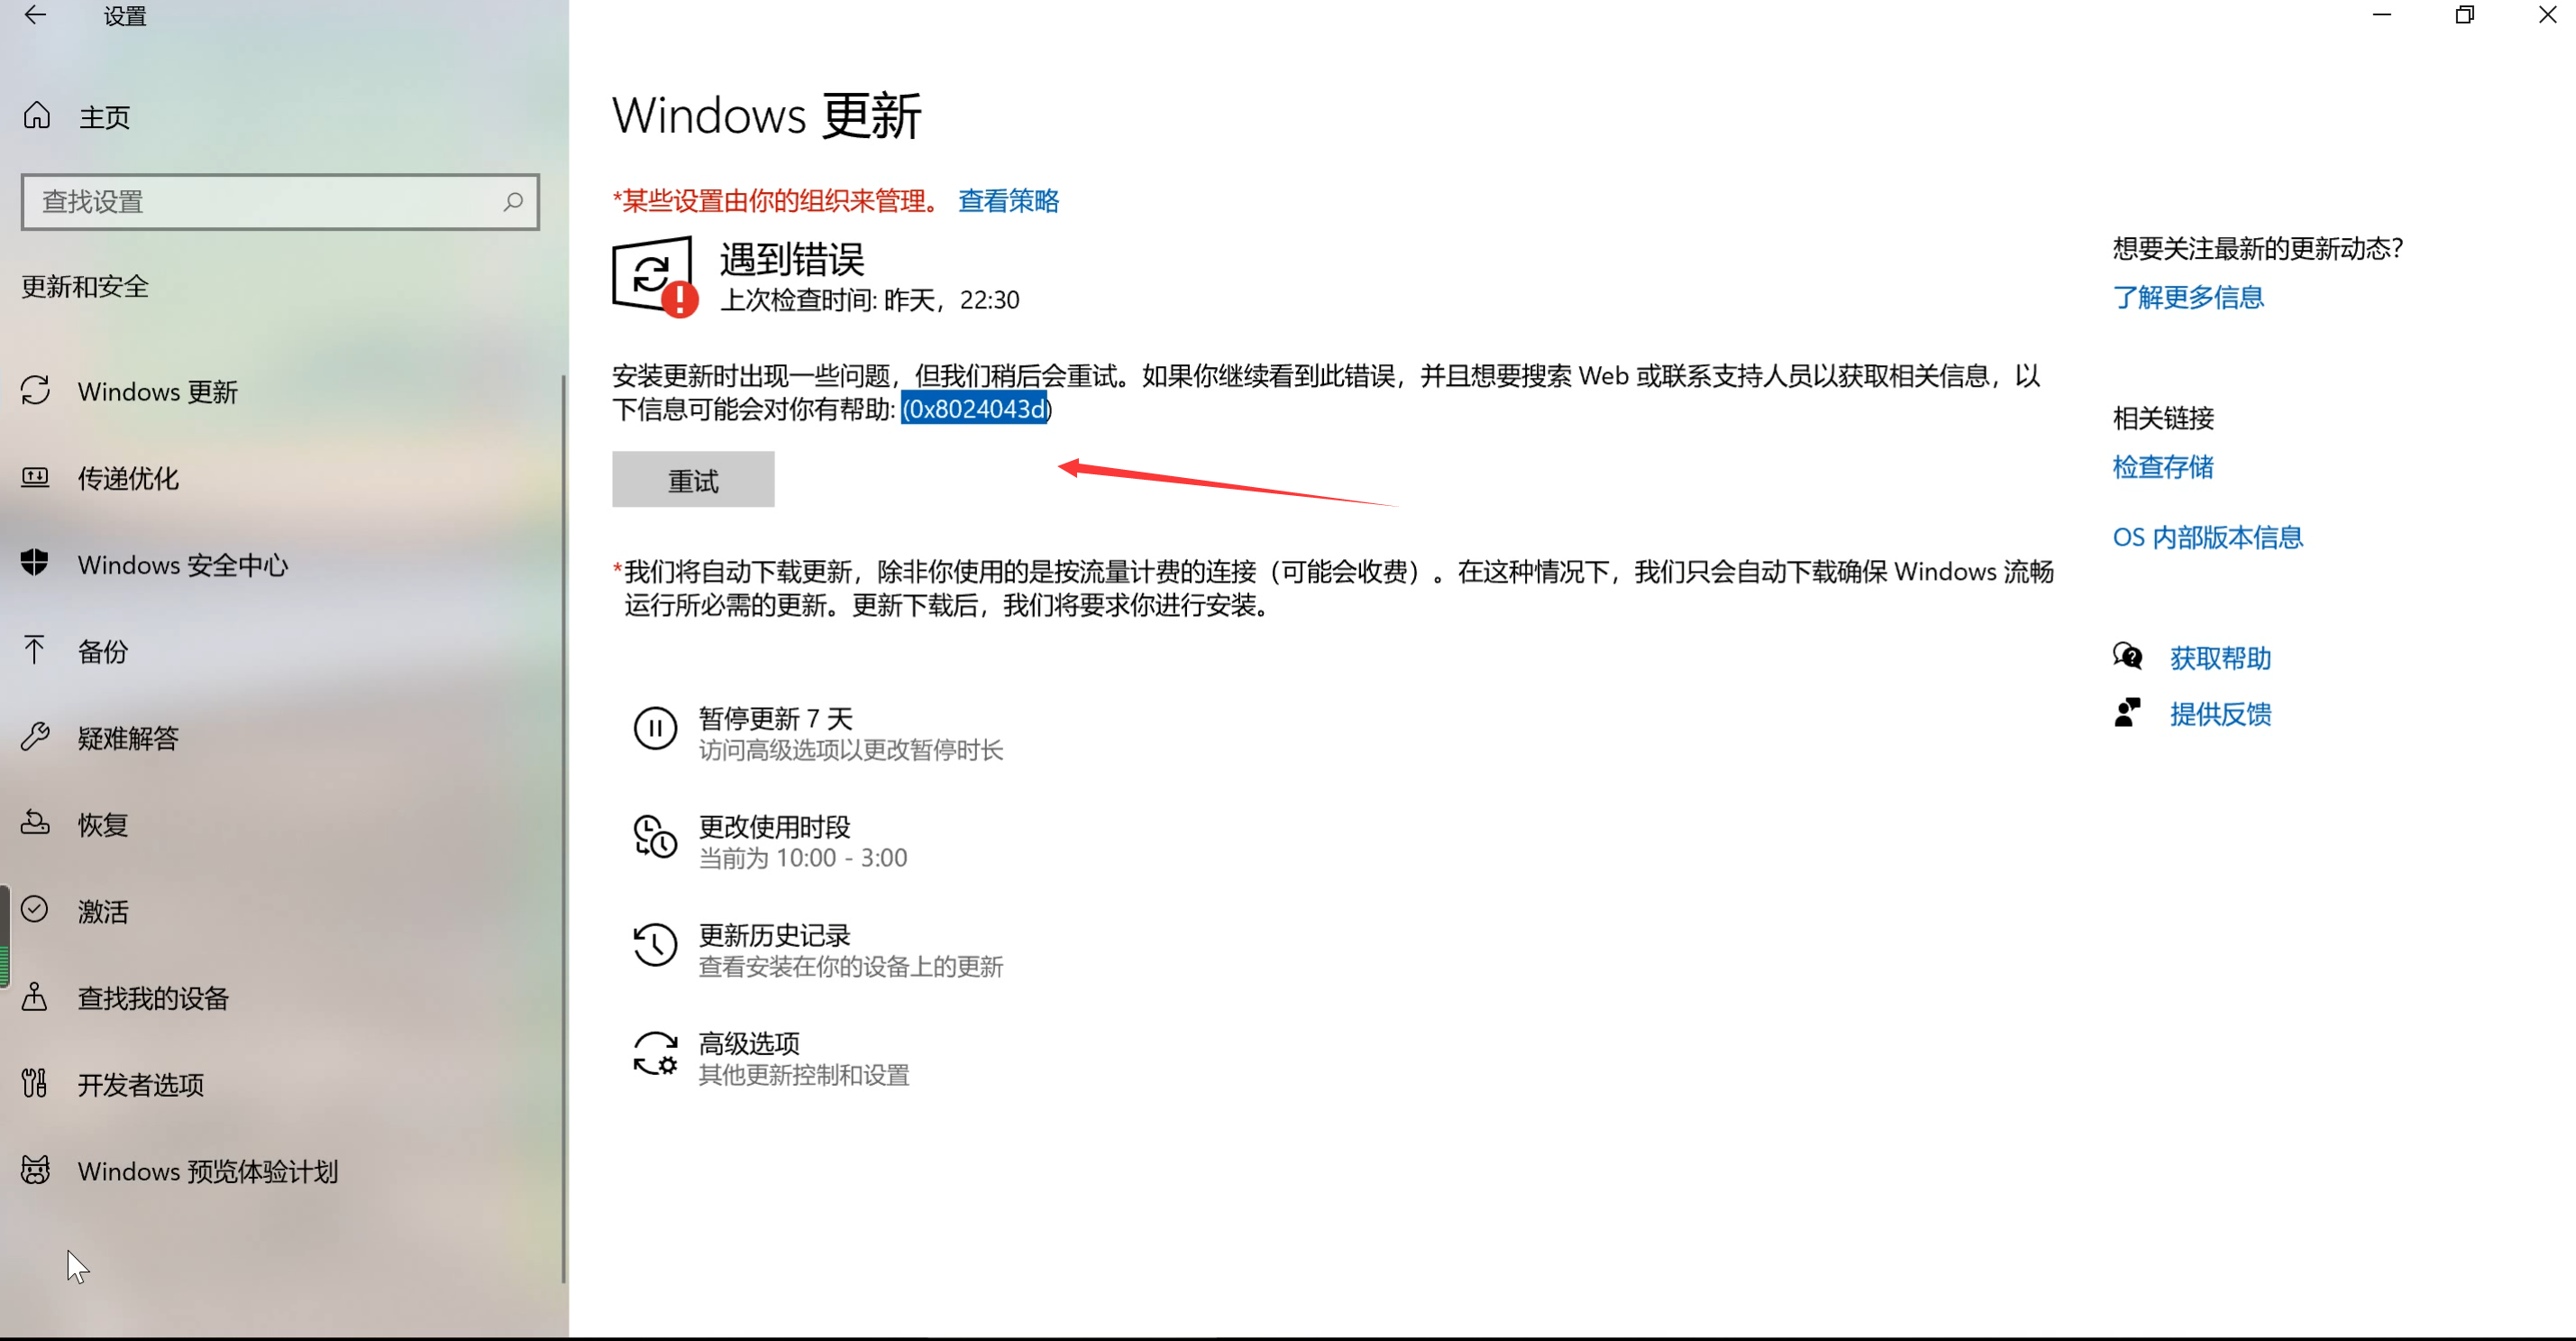Focus the 查找设置 search field
This screenshot has width=2576, height=1341.
[x=280, y=202]
